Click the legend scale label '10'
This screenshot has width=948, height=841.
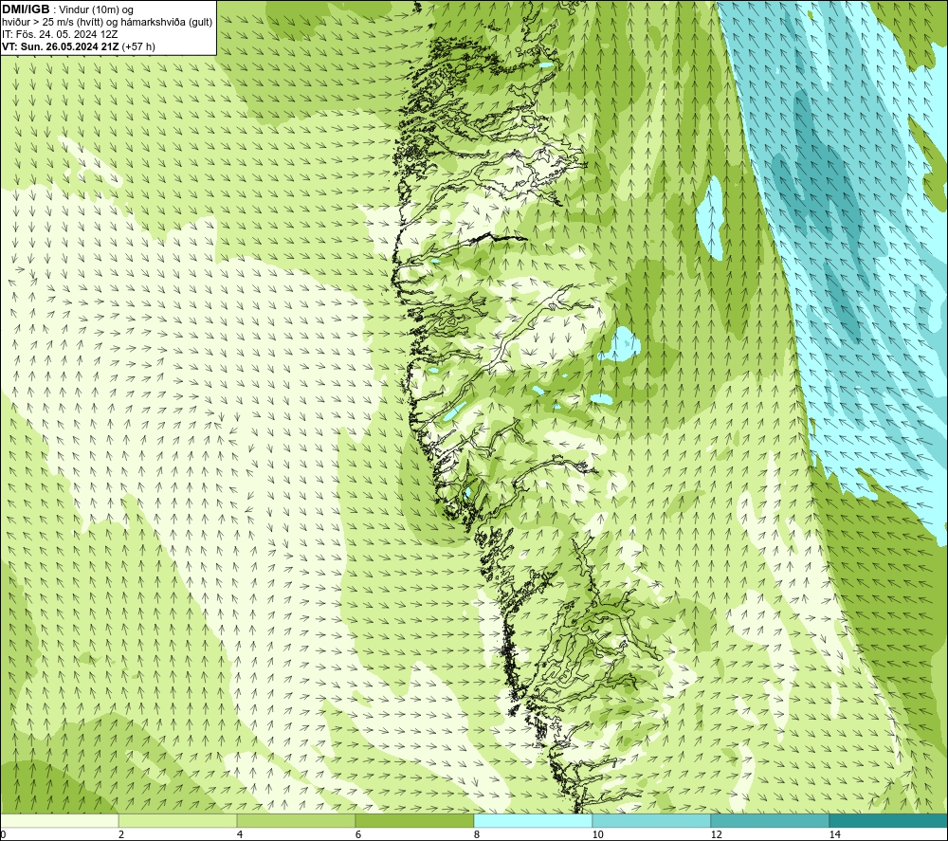click(x=598, y=834)
